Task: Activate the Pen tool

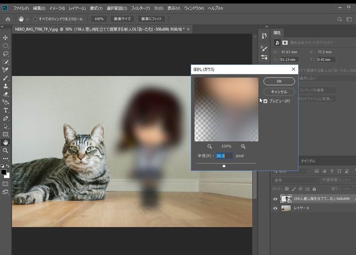Action: (5, 119)
